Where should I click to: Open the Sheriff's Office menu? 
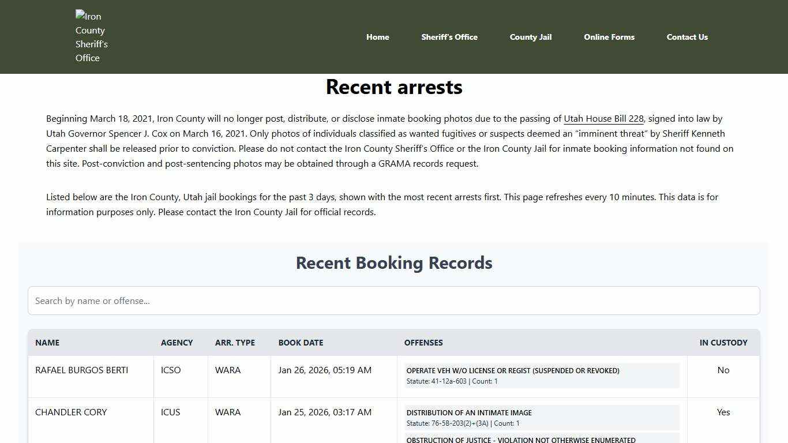[x=449, y=37]
